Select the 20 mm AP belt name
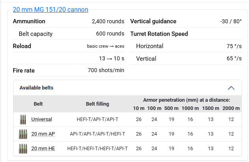 43,134
